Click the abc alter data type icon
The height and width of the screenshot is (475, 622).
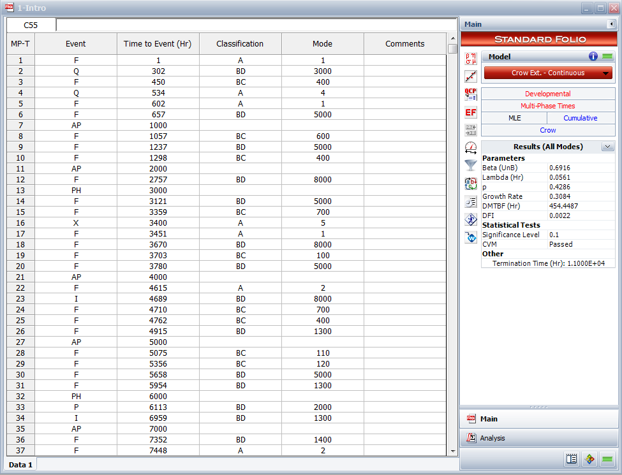coord(470,184)
